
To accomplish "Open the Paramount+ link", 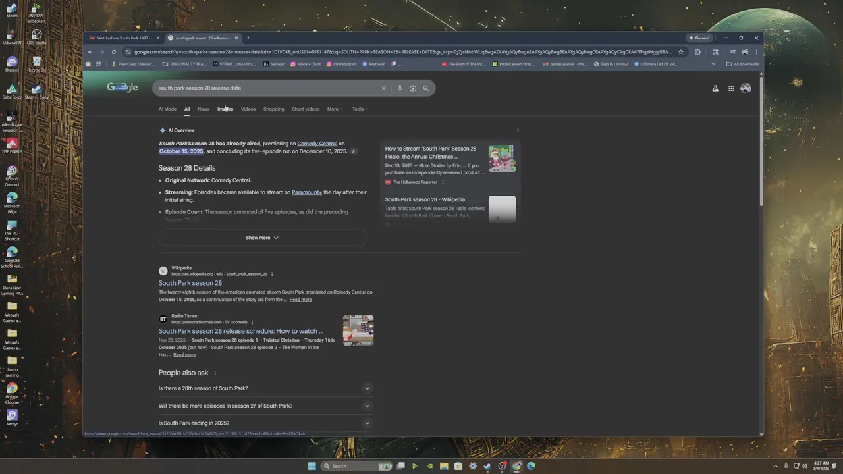I will tap(307, 192).
